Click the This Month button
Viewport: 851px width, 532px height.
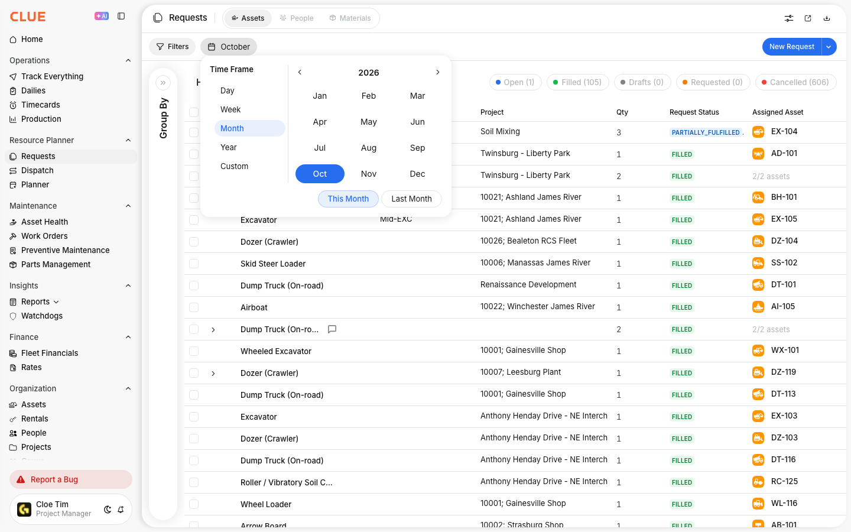[348, 199]
